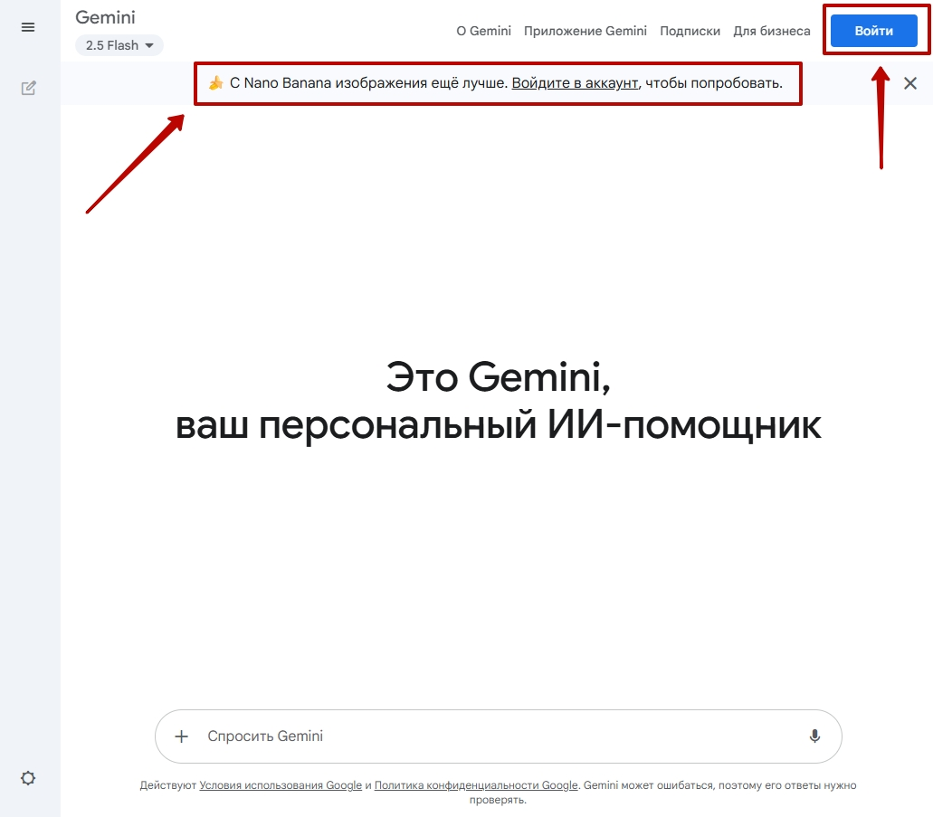This screenshot has height=817, width=933.
Task: Click the blue "Войти" sign-in button
Action: [873, 31]
